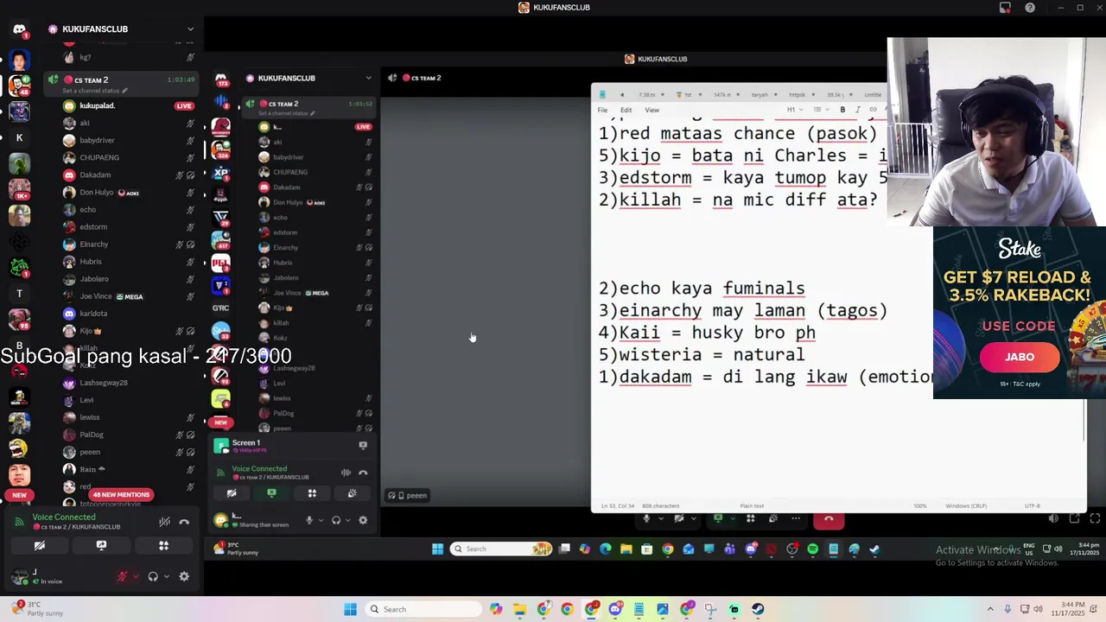Open activities in streamed Discord voice panel
This screenshot has height=622, width=1106.
[x=312, y=493]
